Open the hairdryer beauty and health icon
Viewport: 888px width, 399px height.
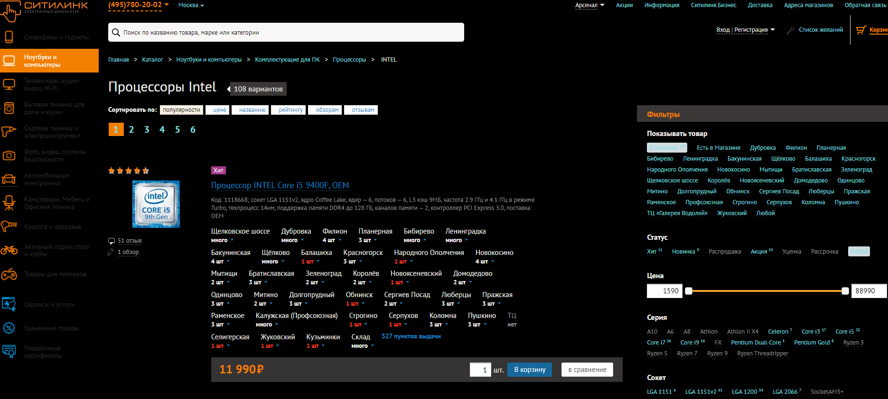[x=9, y=227]
